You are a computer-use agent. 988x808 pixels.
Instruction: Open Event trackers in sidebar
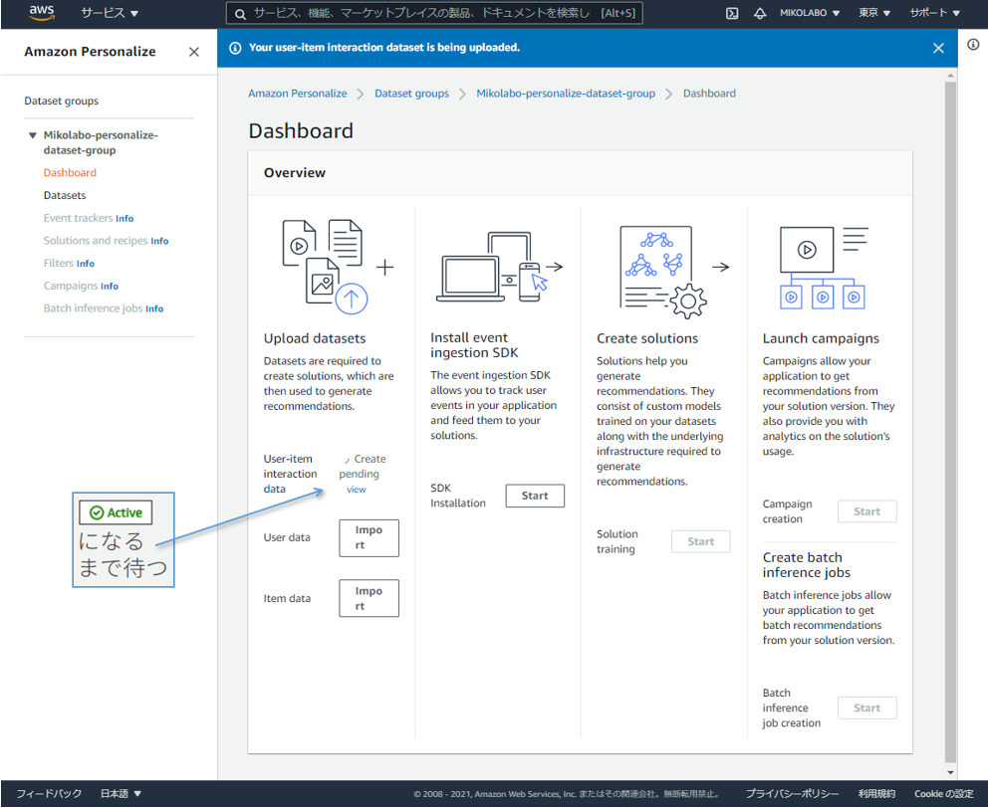pos(78,218)
